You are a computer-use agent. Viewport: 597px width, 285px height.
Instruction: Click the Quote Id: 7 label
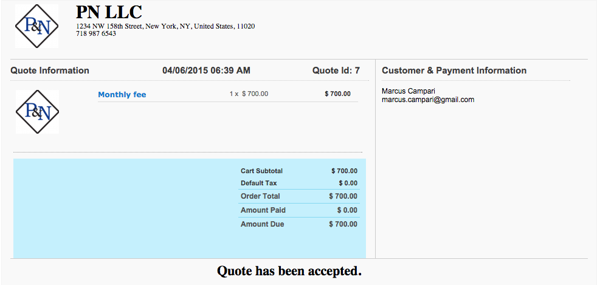[336, 70]
